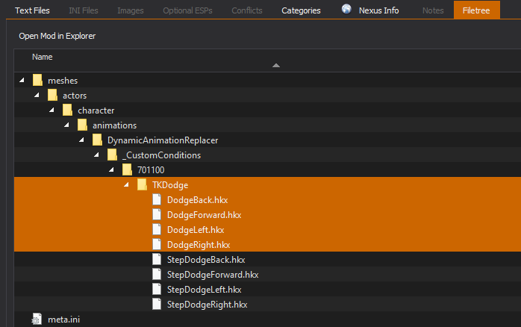The image size is (521, 327).
Task: Open the INI Files tab
Action: pyautogui.click(x=84, y=10)
